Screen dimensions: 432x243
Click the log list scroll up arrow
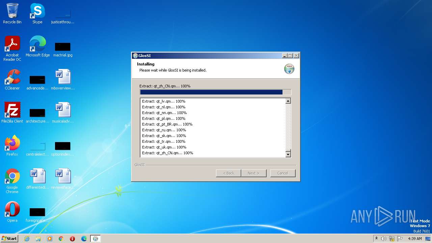click(288, 101)
